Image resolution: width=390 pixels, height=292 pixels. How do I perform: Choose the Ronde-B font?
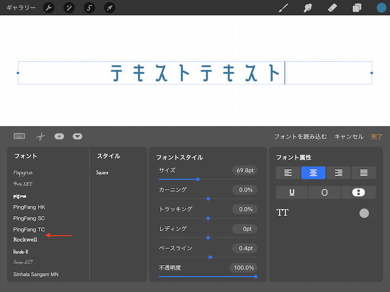(20, 252)
